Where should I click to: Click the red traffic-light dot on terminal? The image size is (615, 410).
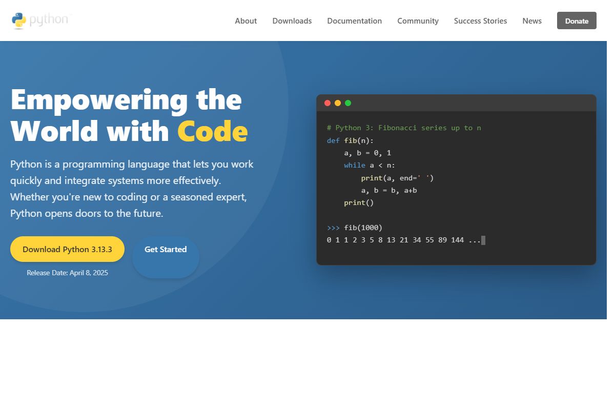pyautogui.click(x=327, y=102)
